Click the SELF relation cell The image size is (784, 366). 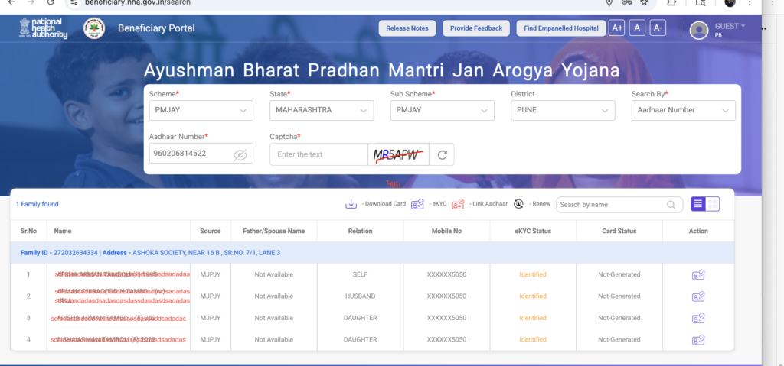(x=360, y=274)
